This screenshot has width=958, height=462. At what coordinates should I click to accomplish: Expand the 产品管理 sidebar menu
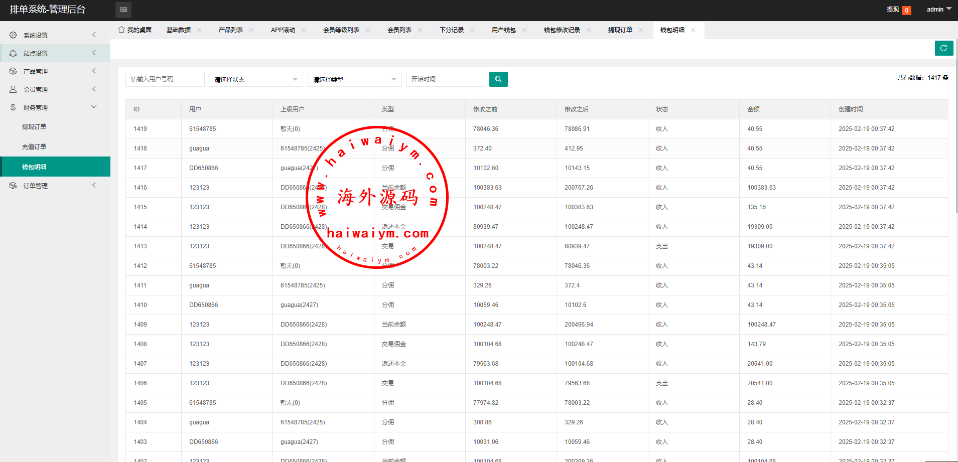point(94,71)
